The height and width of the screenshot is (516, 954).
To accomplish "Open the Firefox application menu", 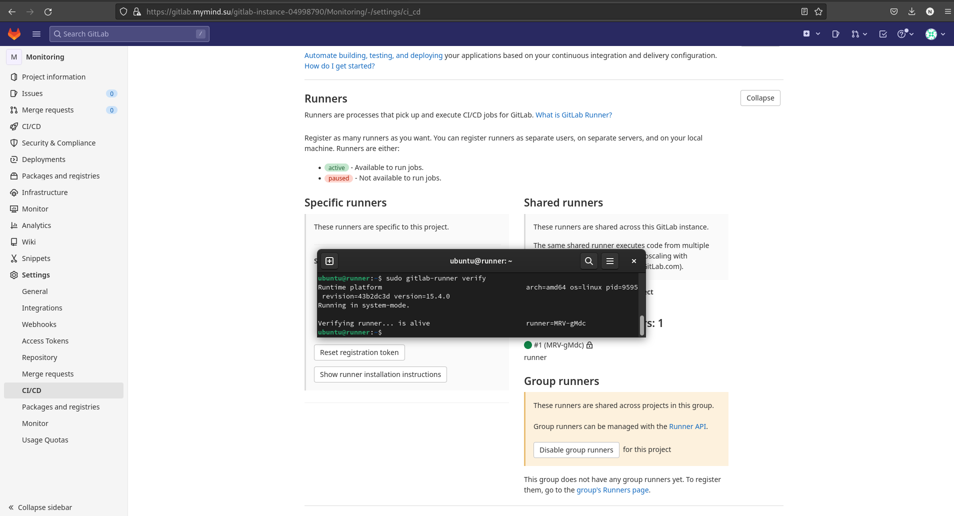I will pos(947,11).
